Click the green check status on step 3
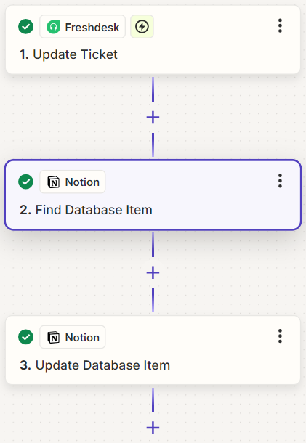Image resolution: width=306 pixels, height=443 pixels. click(x=25, y=337)
